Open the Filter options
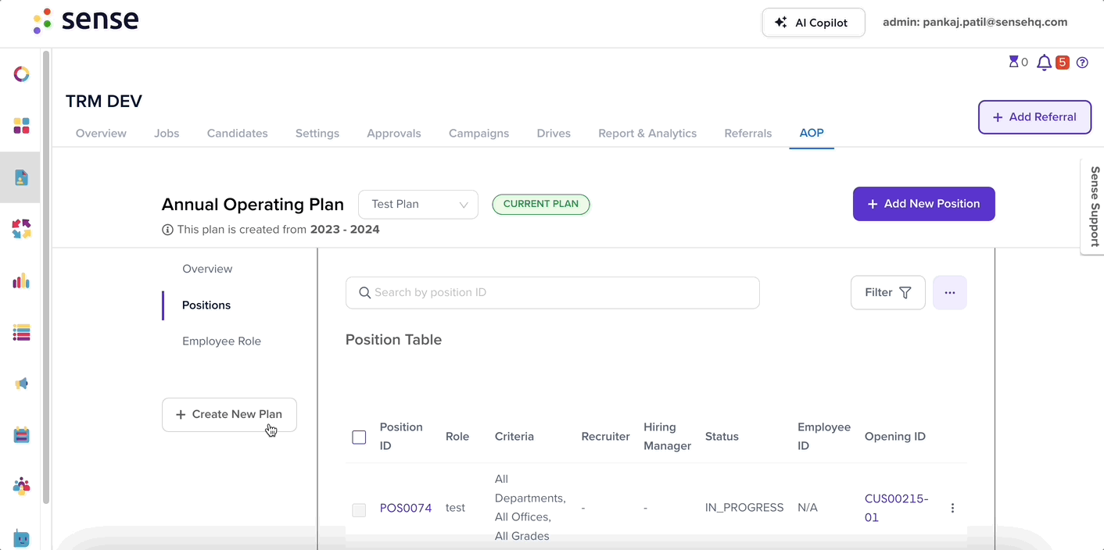The width and height of the screenshot is (1104, 550). pos(888,292)
